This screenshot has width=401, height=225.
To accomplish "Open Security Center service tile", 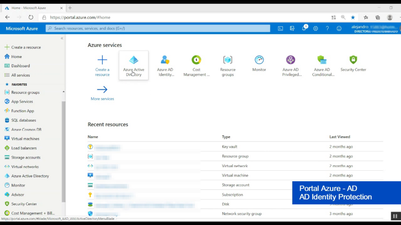I will [x=353, y=63].
